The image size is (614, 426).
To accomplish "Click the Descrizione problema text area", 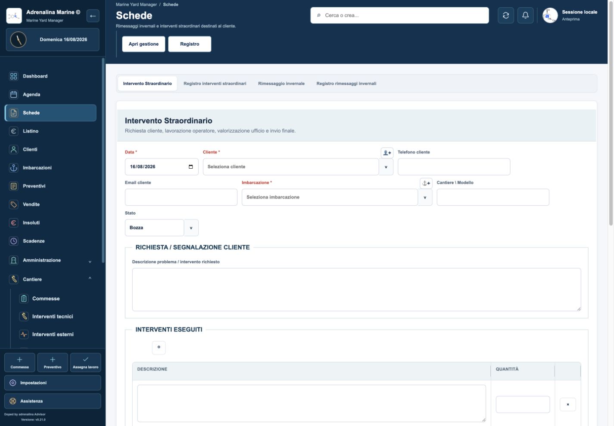I will pos(356,290).
